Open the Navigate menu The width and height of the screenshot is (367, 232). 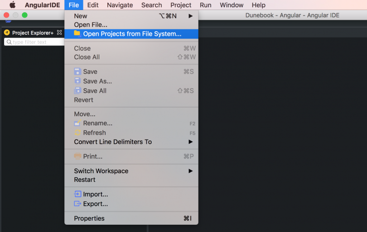(120, 5)
